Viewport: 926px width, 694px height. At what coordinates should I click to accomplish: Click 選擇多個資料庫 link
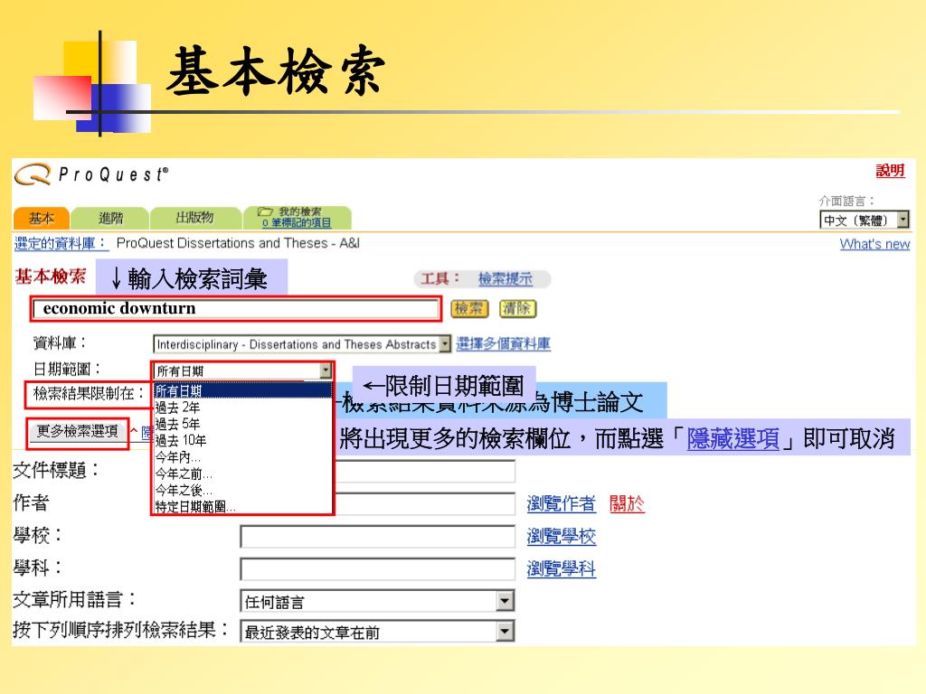coord(503,344)
